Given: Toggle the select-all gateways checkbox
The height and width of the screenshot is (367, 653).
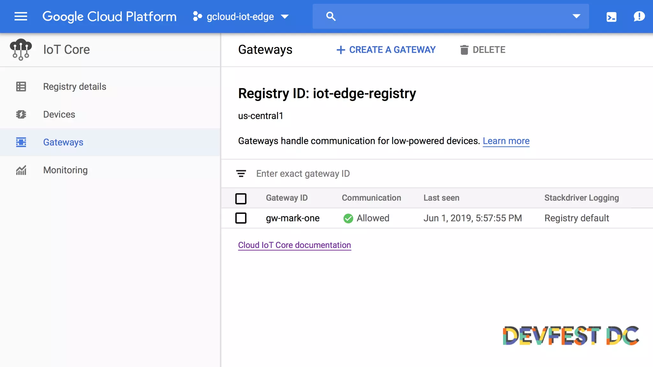Looking at the screenshot, I should click(241, 198).
